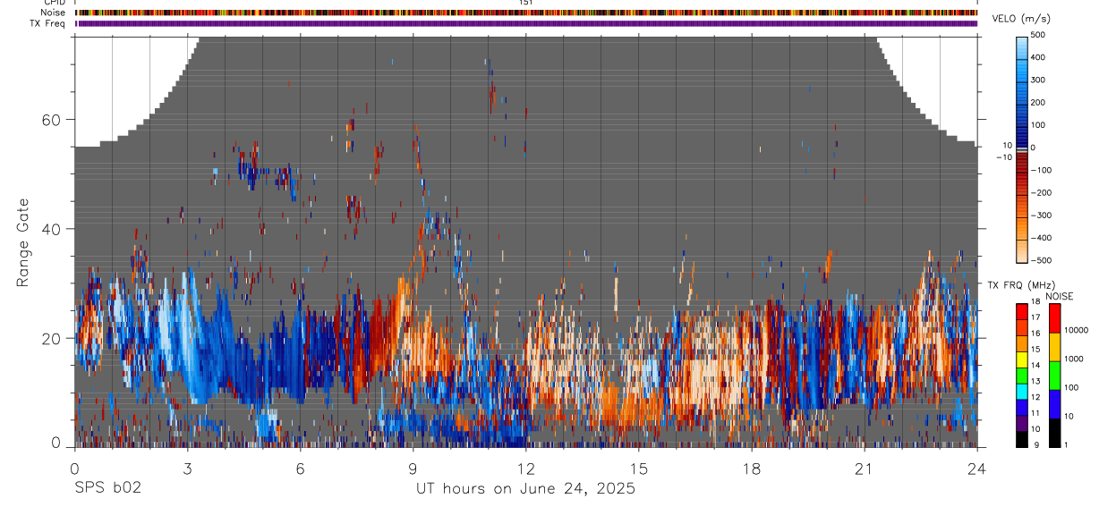Select the Range Gate axis title

[x=23, y=241]
